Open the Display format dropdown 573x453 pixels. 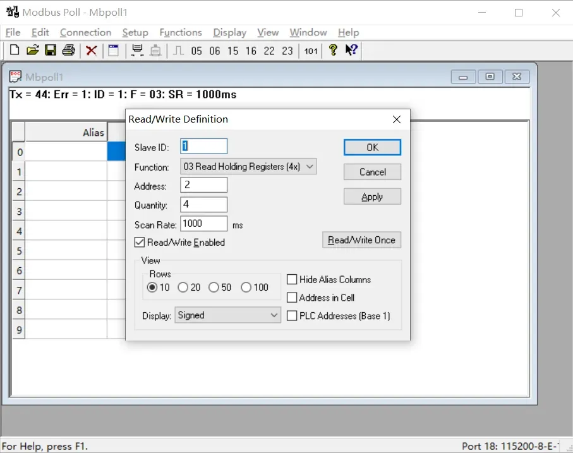(x=227, y=315)
